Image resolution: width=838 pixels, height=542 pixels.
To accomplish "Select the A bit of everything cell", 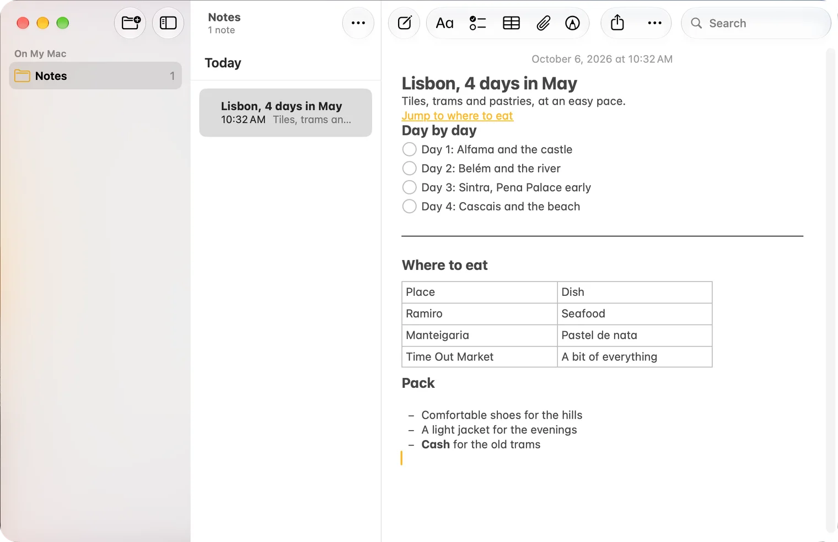I will coord(635,357).
